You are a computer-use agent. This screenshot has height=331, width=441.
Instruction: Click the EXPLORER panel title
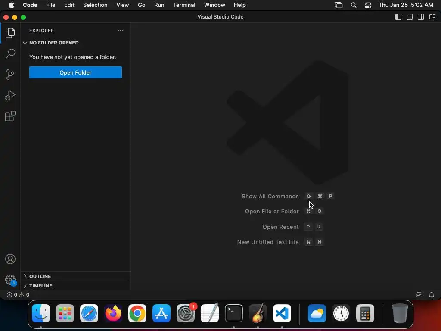tap(41, 31)
